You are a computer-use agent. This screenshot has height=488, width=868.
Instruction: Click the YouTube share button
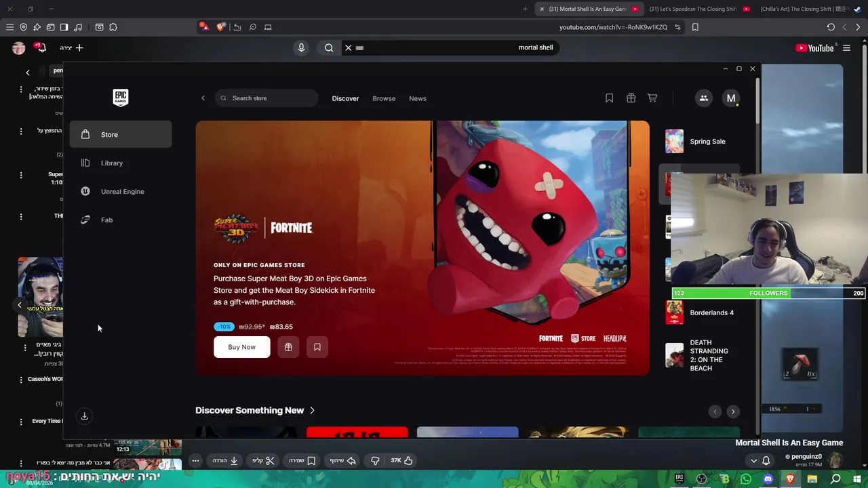click(343, 460)
